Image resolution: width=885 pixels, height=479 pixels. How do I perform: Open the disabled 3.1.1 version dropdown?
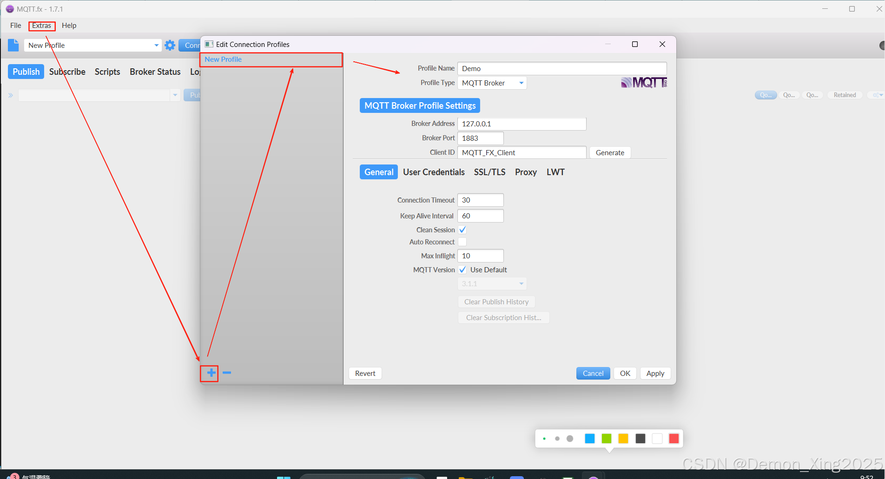pyautogui.click(x=492, y=284)
